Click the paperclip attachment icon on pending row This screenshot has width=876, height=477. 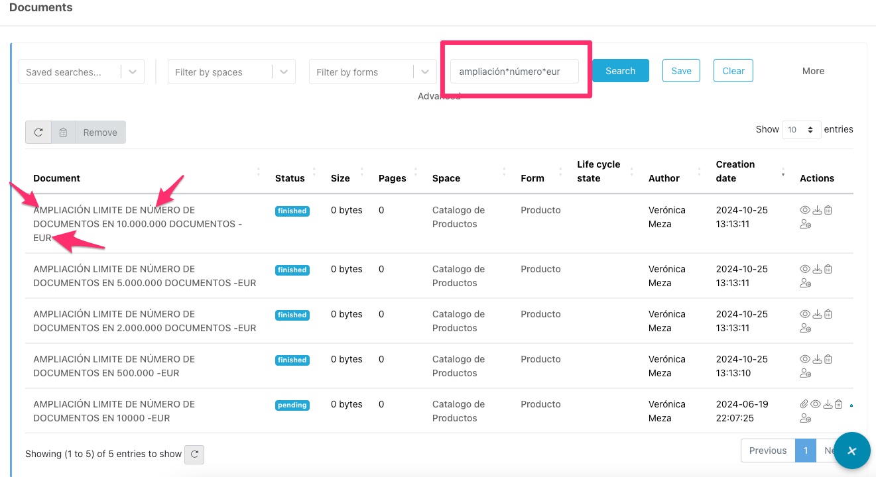tap(804, 405)
